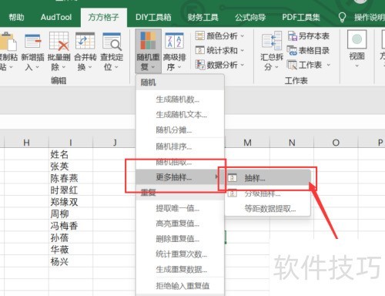Click the 汇总拆分 icon

pos(272,41)
